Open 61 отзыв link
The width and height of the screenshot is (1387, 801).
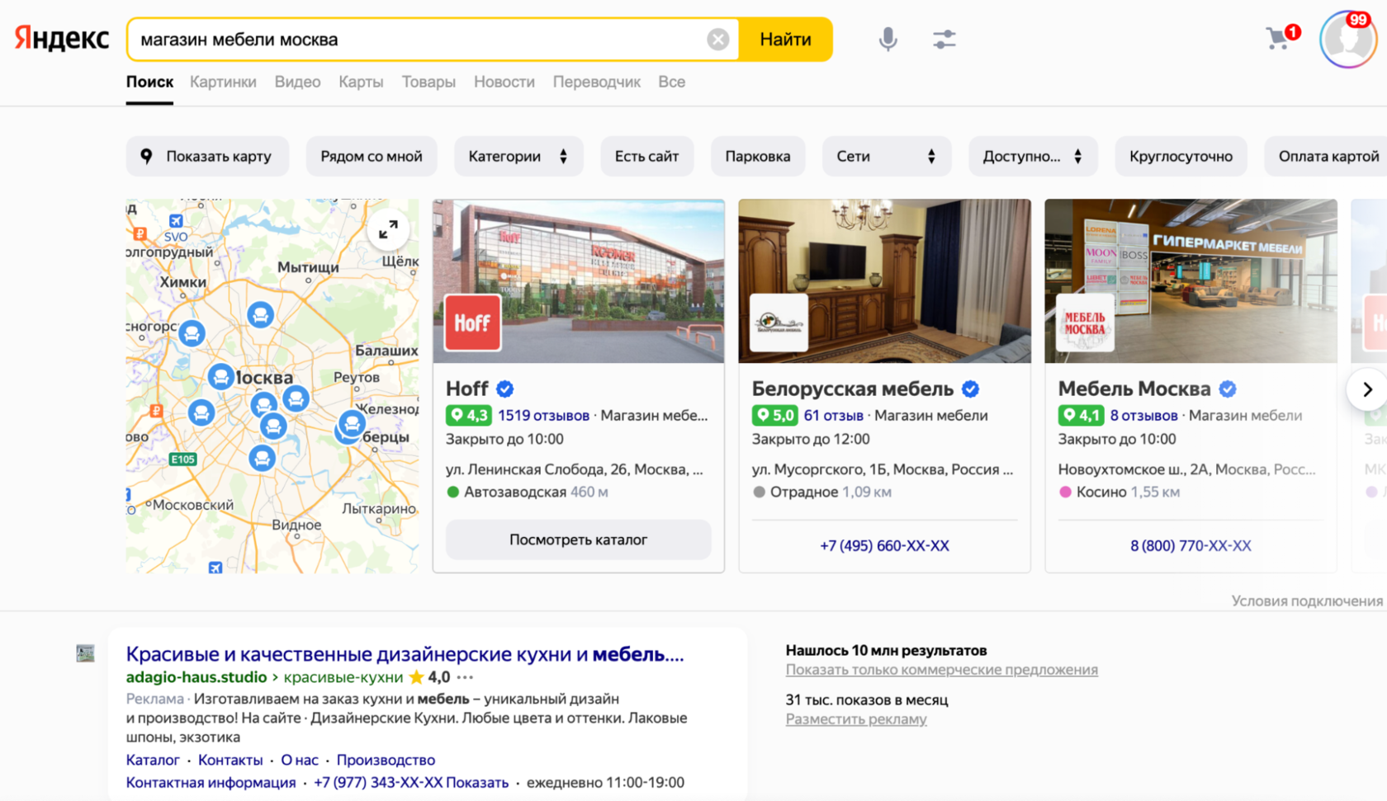(x=833, y=415)
